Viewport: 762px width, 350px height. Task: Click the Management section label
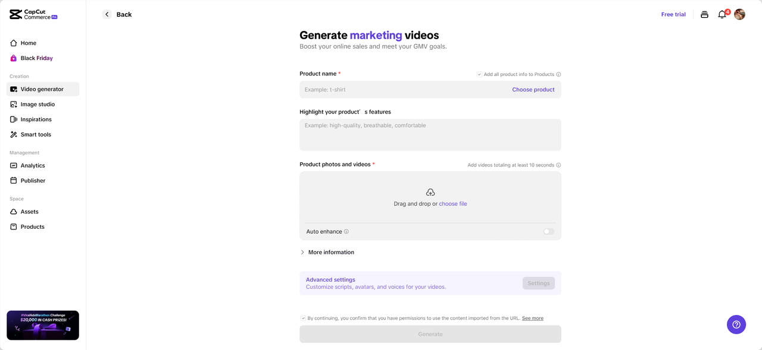click(24, 153)
